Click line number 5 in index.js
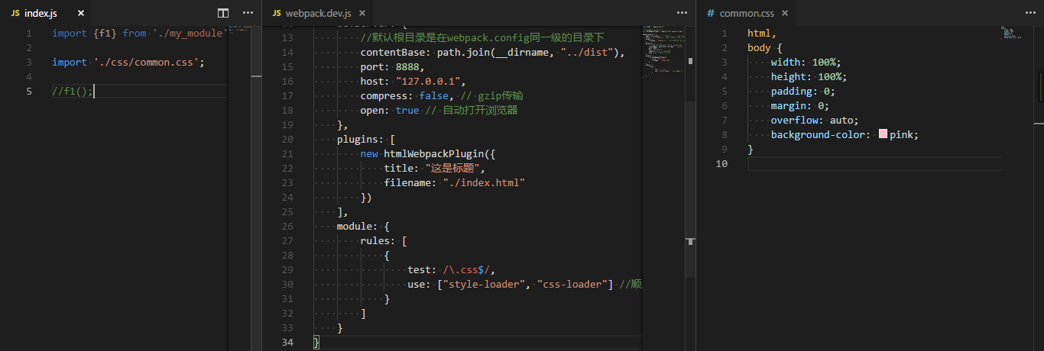Viewport: 1044px width, 351px height. coord(29,92)
